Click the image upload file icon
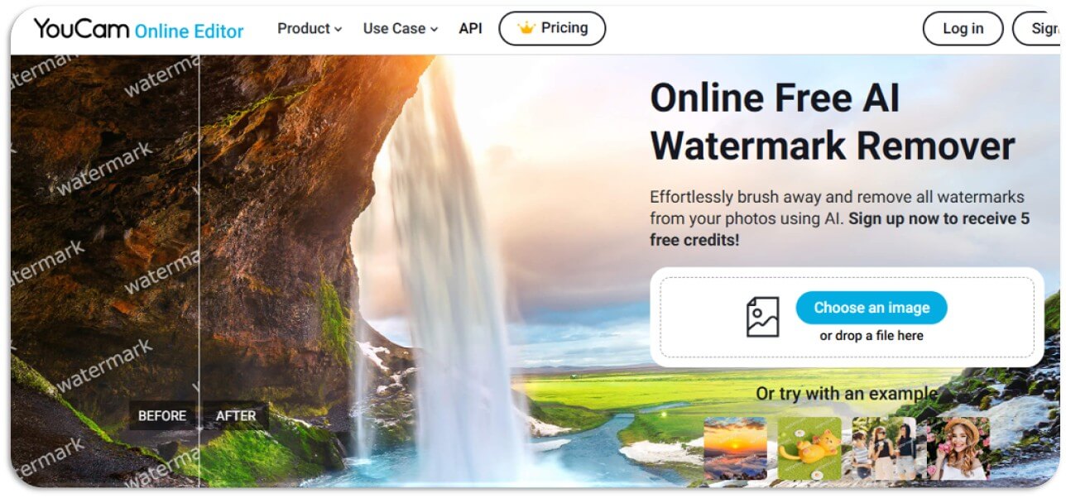This screenshot has width=1066, height=498. click(763, 317)
